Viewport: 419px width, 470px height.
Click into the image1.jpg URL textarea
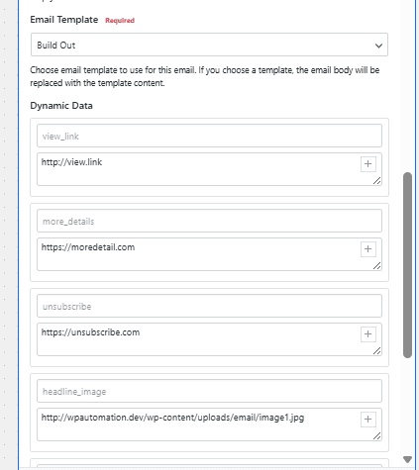pos(198,424)
